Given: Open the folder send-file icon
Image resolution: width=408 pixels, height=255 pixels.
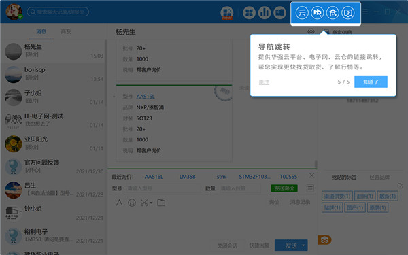Looking at the screenshot, I should (161, 203).
